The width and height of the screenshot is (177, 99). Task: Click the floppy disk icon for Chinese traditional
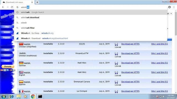tap(116, 54)
